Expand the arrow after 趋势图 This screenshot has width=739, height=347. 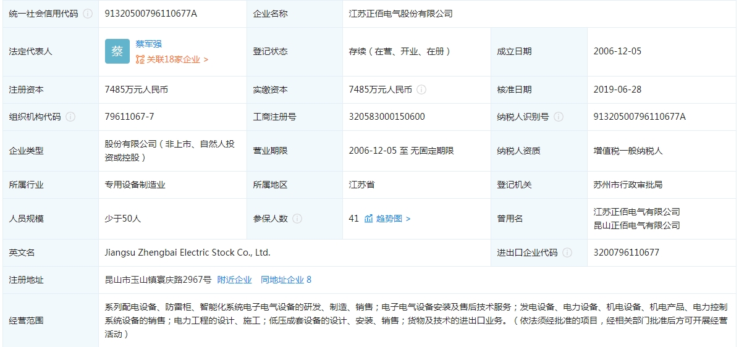tap(408, 219)
